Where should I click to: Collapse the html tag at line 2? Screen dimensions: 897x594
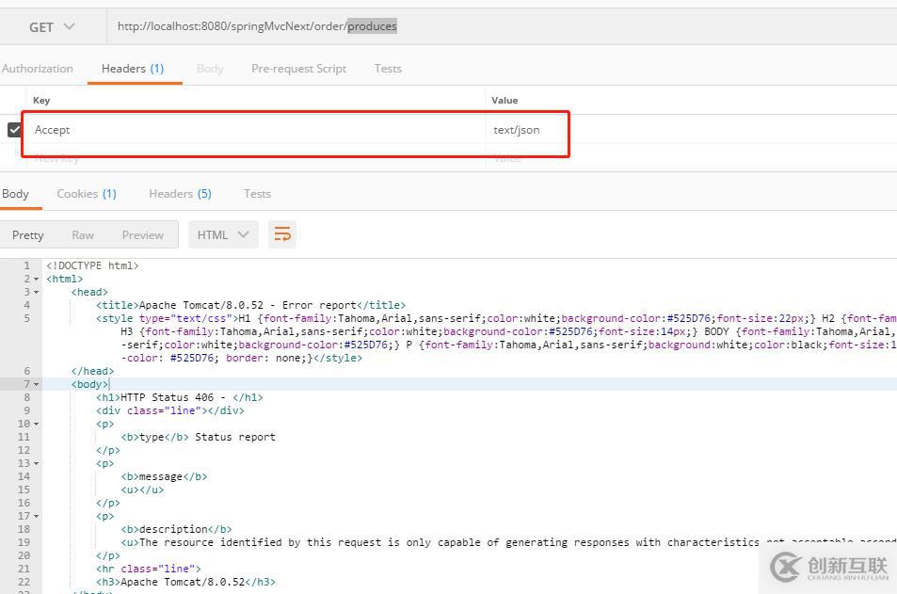pyautogui.click(x=37, y=280)
